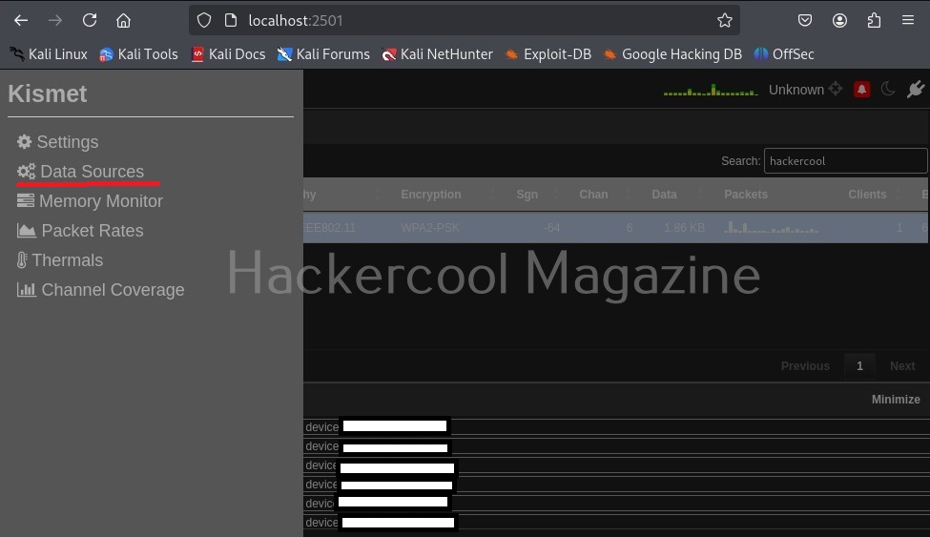Open Settings in Kismet sidebar
Image resolution: width=930 pixels, height=537 pixels.
click(57, 142)
